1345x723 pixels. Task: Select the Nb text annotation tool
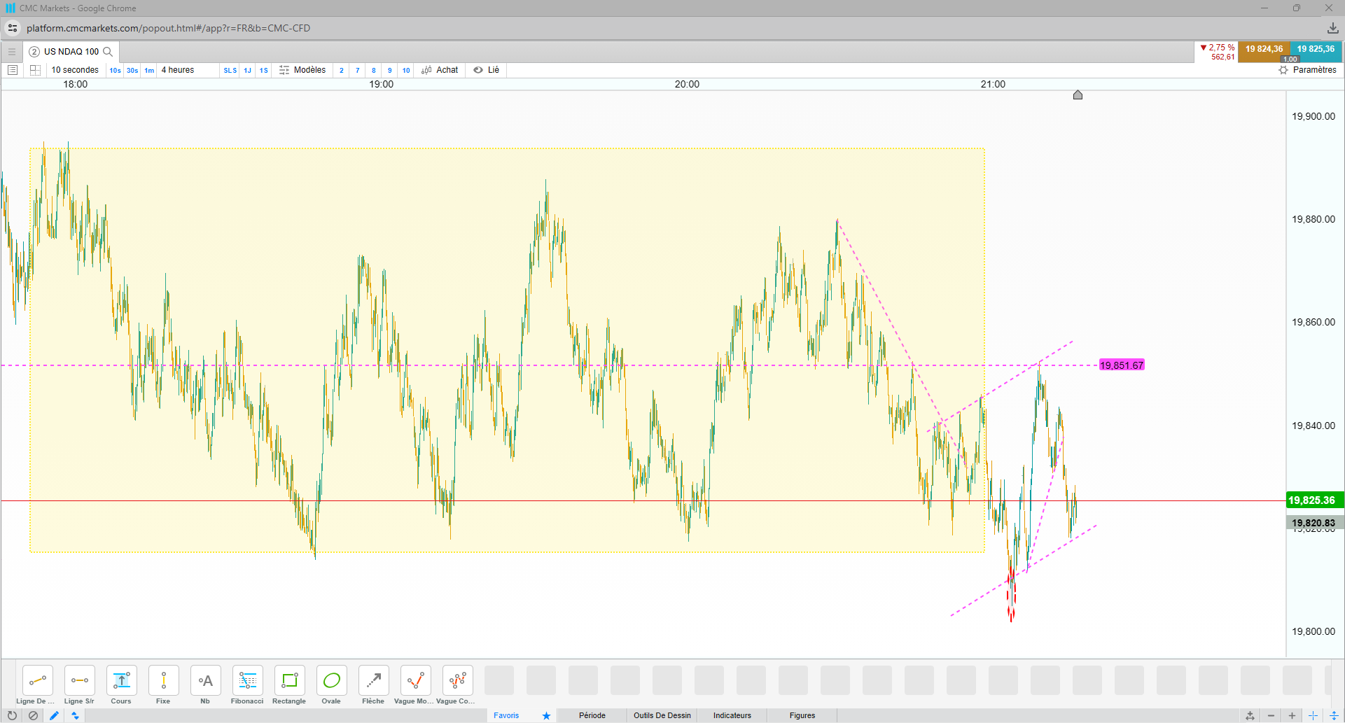pyautogui.click(x=206, y=680)
